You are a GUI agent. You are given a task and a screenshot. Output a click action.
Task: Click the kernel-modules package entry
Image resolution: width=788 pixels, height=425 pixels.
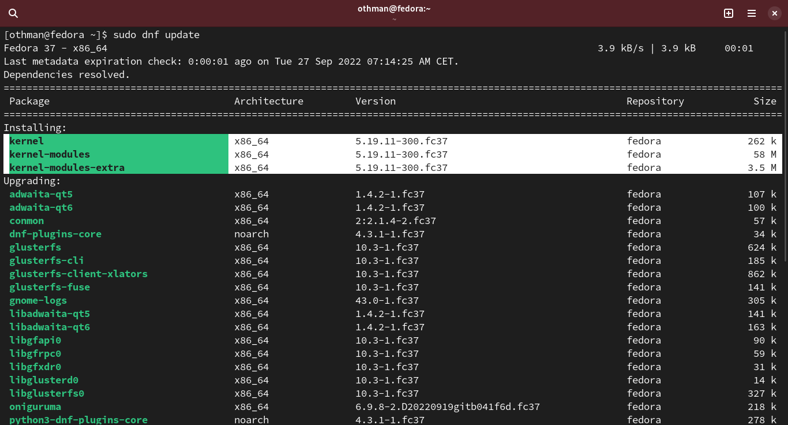(x=50, y=154)
